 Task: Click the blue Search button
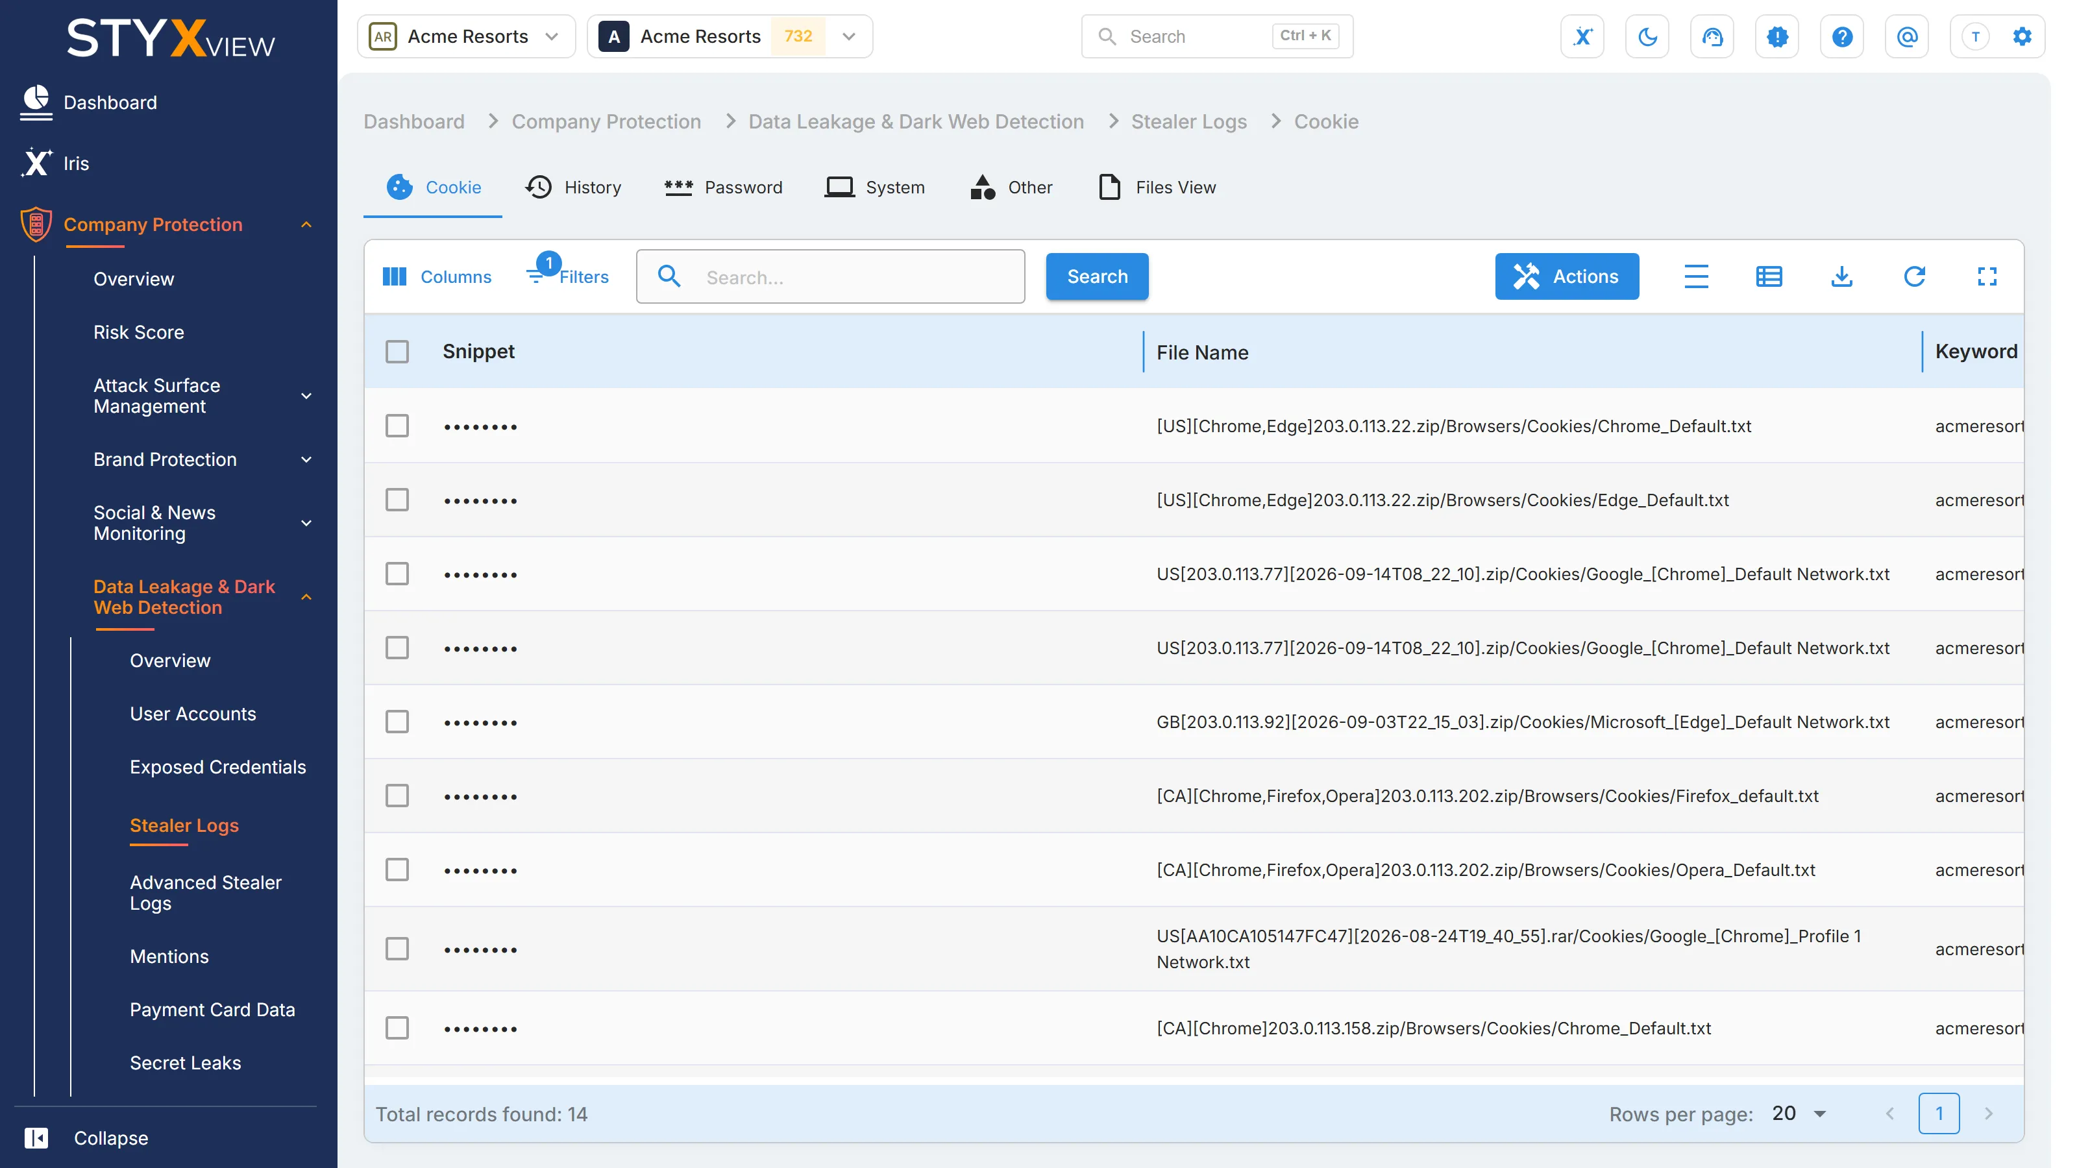click(1096, 276)
